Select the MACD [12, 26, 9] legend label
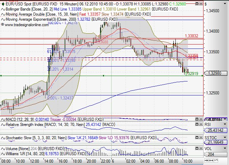 (x=20, y=120)
